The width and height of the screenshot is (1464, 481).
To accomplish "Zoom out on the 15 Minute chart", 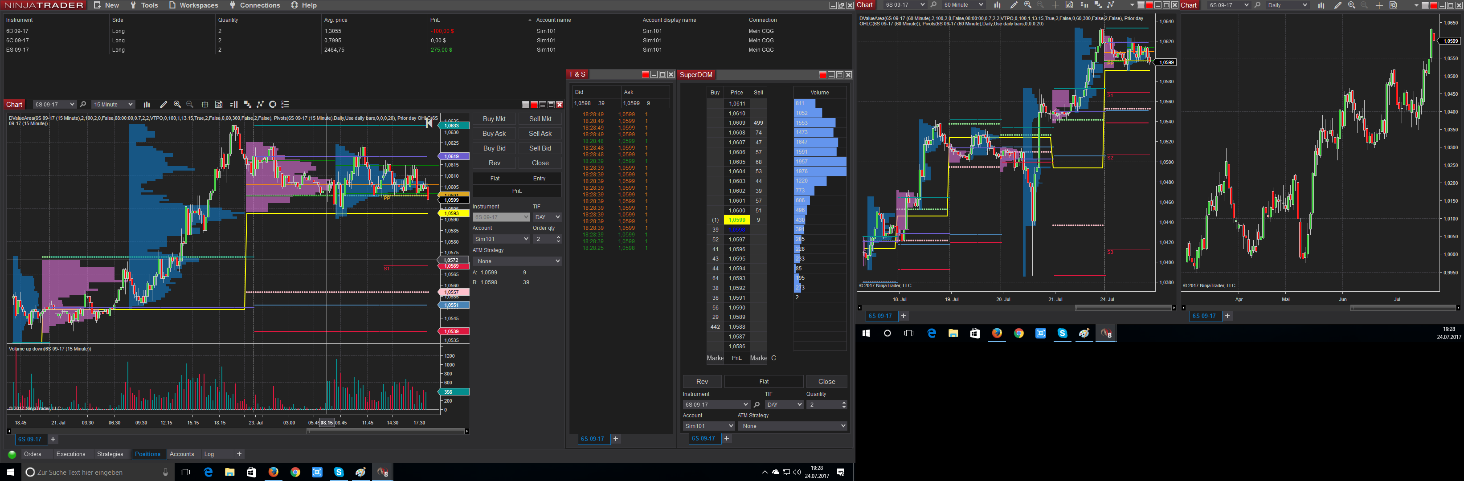I will [x=190, y=105].
